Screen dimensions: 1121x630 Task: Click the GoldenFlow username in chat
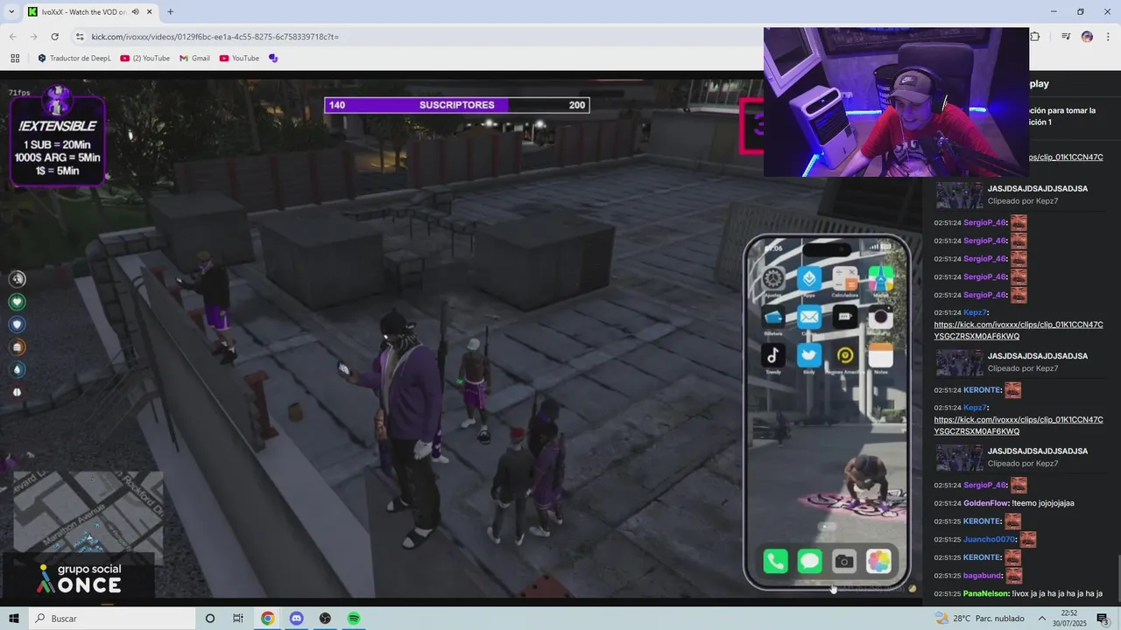986,503
